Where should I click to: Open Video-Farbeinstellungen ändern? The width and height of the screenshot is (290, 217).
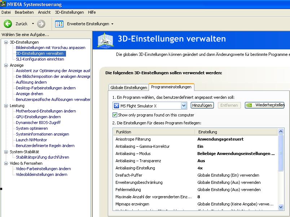click(43, 169)
